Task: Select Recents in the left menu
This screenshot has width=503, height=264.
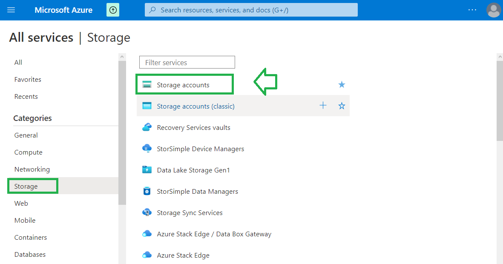Action: (x=26, y=97)
